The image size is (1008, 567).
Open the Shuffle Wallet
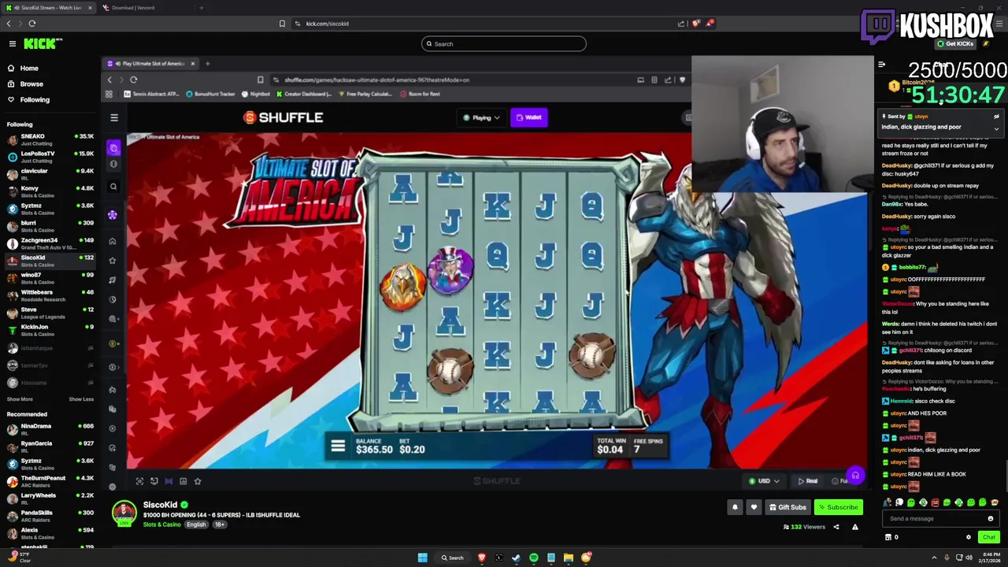click(x=529, y=118)
